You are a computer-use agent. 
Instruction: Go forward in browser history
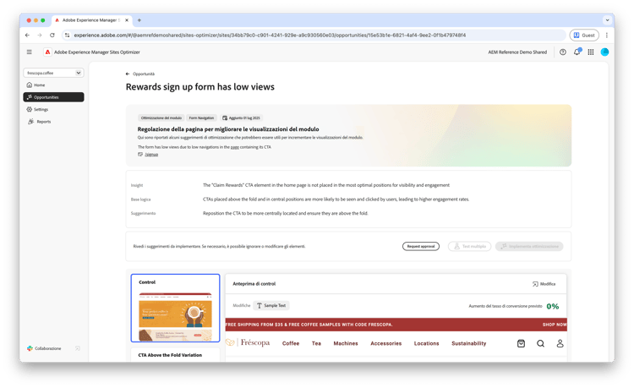pos(40,36)
